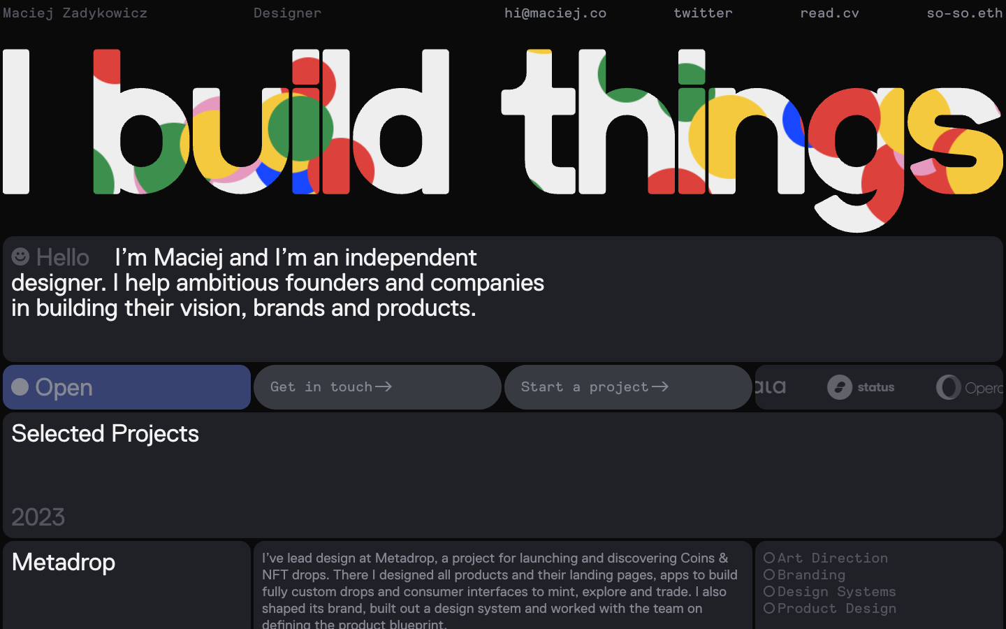Click the arrow icon in Get in touch

coord(384,386)
